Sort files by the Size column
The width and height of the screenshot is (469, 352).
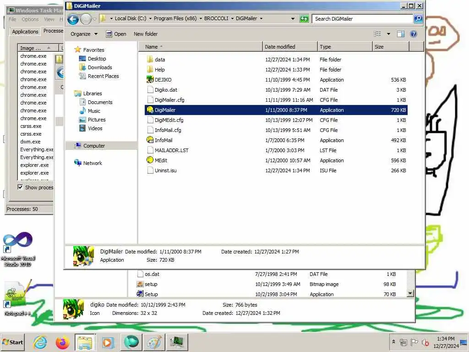391,47
